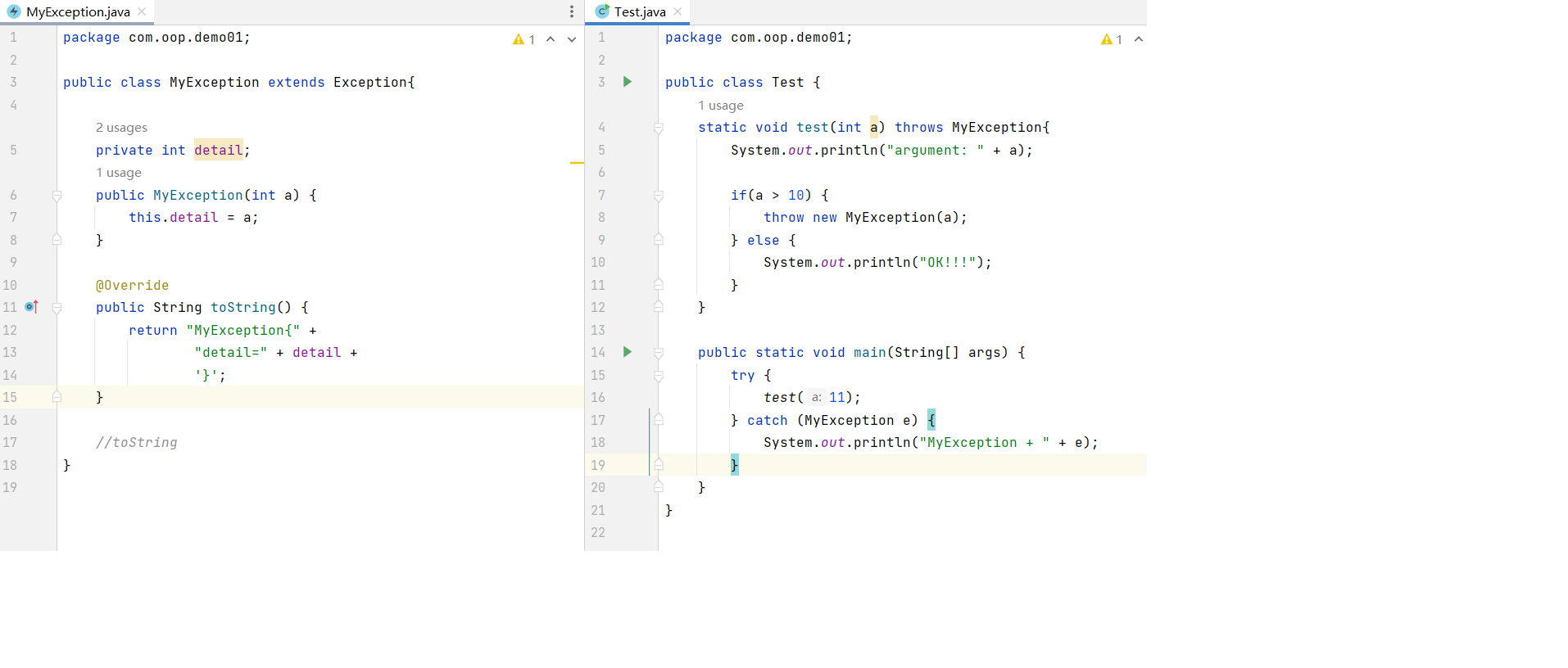
Task: Click 'this.detail' in the constructor
Action: click(174, 218)
